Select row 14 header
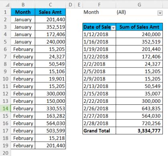 (x=5, y=108)
